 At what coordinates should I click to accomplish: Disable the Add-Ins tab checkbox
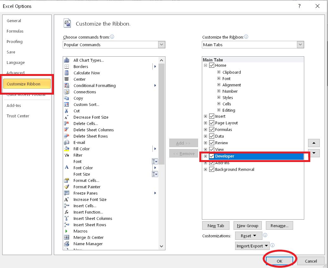coord(211,163)
